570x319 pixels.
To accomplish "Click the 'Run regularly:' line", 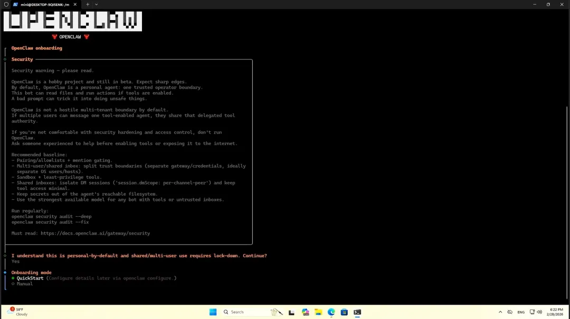I will coord(30,211).
